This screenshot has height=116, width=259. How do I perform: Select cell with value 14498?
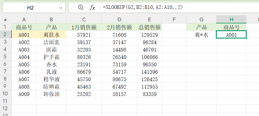point(119,49)
